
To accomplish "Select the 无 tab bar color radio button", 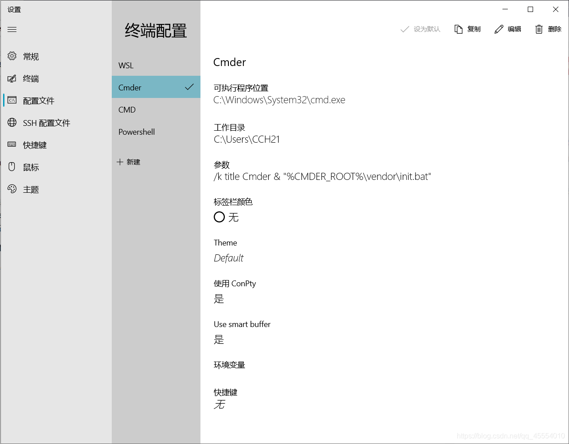I will (x=219, y=217).
